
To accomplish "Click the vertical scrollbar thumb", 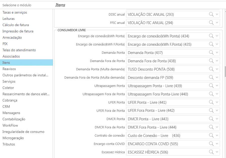I will pos(225,72).
